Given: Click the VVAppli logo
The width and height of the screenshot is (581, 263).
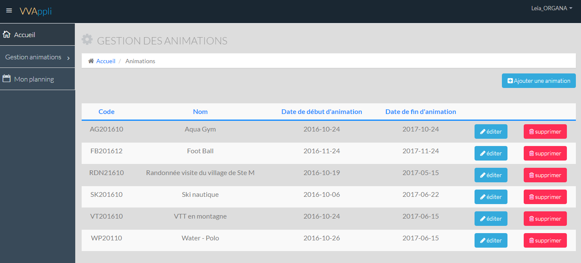Looking at the screenshot, I should tap(35, 11).
